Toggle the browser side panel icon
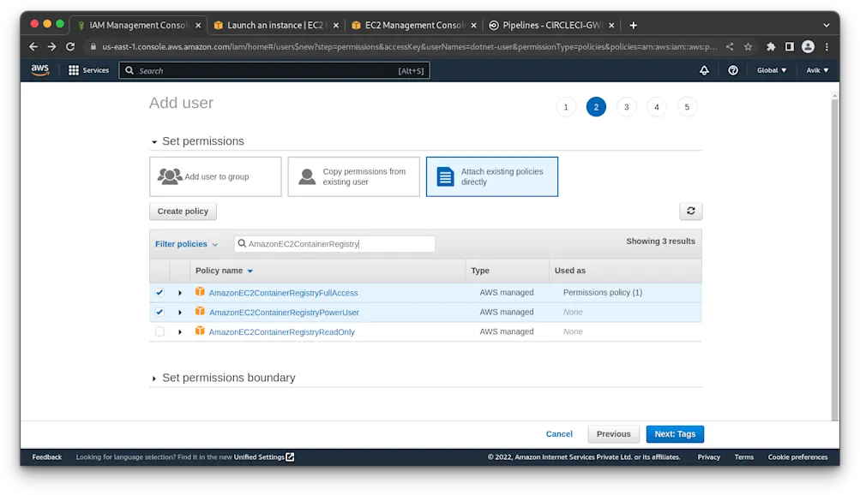The image size is (860, 495). [x=789, y=46]
